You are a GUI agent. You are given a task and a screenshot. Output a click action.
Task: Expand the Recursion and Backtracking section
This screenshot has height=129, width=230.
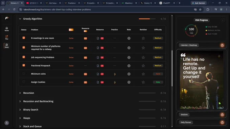[x=20, y=101]
